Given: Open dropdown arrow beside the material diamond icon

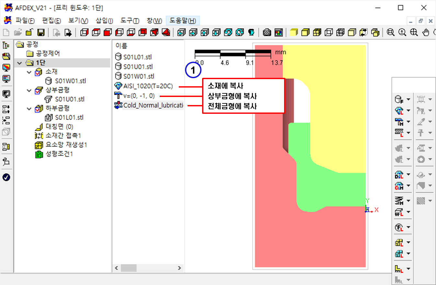Looking at the screenshot, I should tap(408, 111).
